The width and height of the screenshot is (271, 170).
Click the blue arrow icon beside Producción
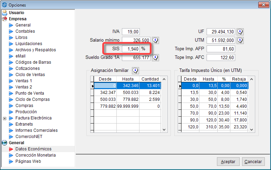tap(11, 112)
